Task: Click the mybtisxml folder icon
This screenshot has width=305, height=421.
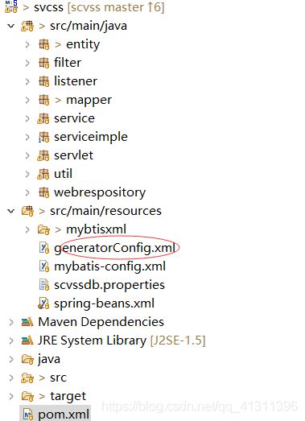Action: (43, 229)
